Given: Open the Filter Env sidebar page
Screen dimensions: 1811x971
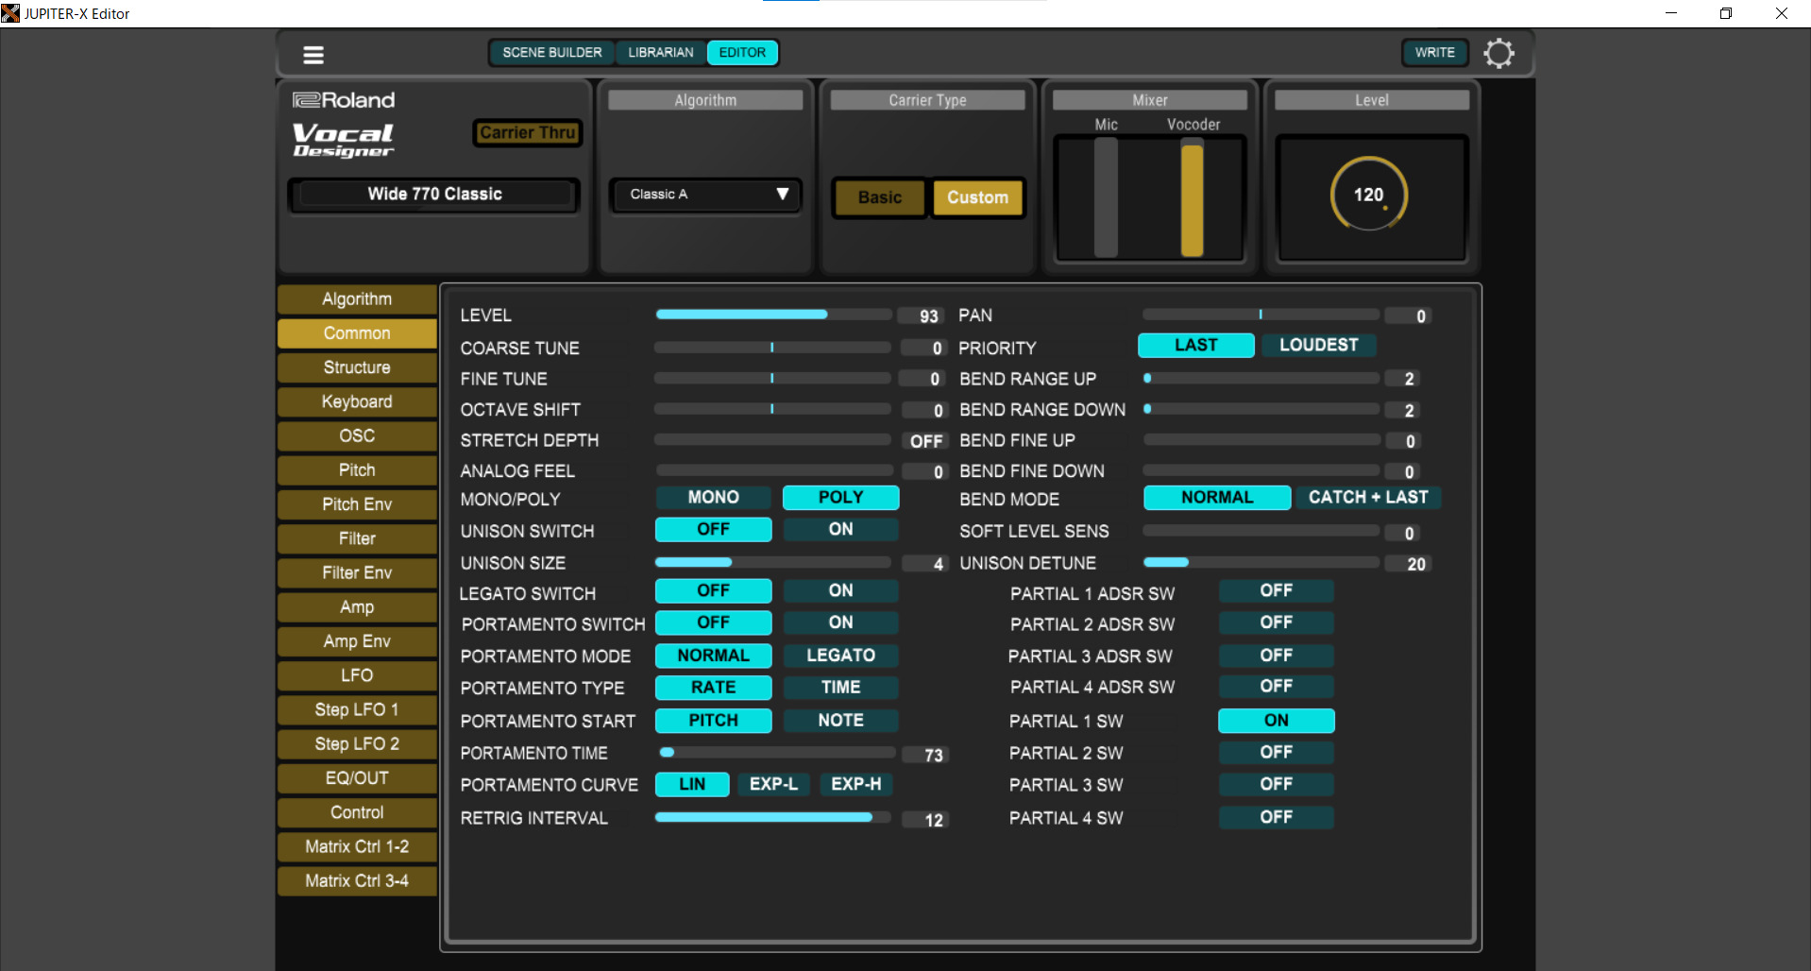Looking at the screenshot, I should click(357, 572).
